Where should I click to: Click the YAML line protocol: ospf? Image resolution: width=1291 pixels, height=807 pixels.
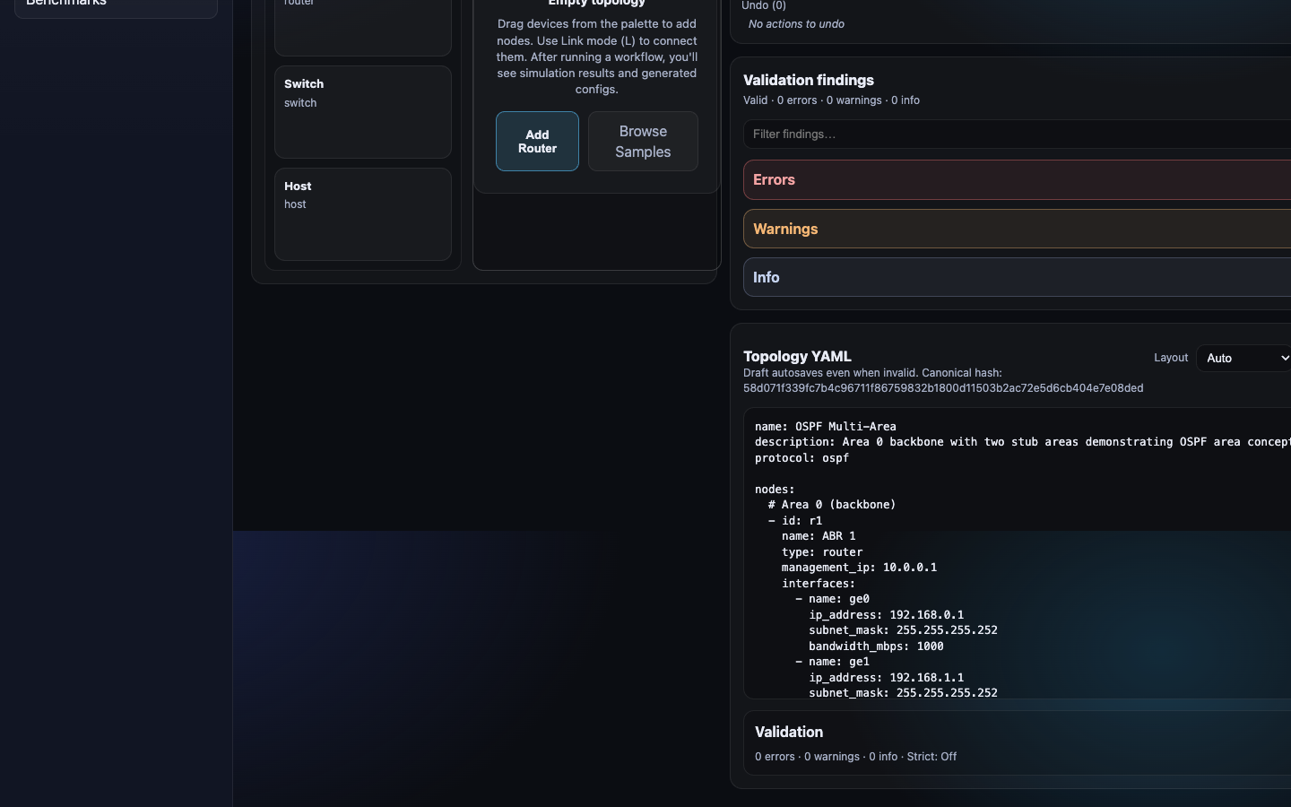tap(801, 458)
